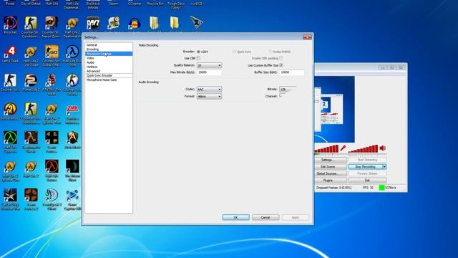Open the Counter-Strike: Global Offensive shortcut

pyautogui.click(x=52, y=56)
